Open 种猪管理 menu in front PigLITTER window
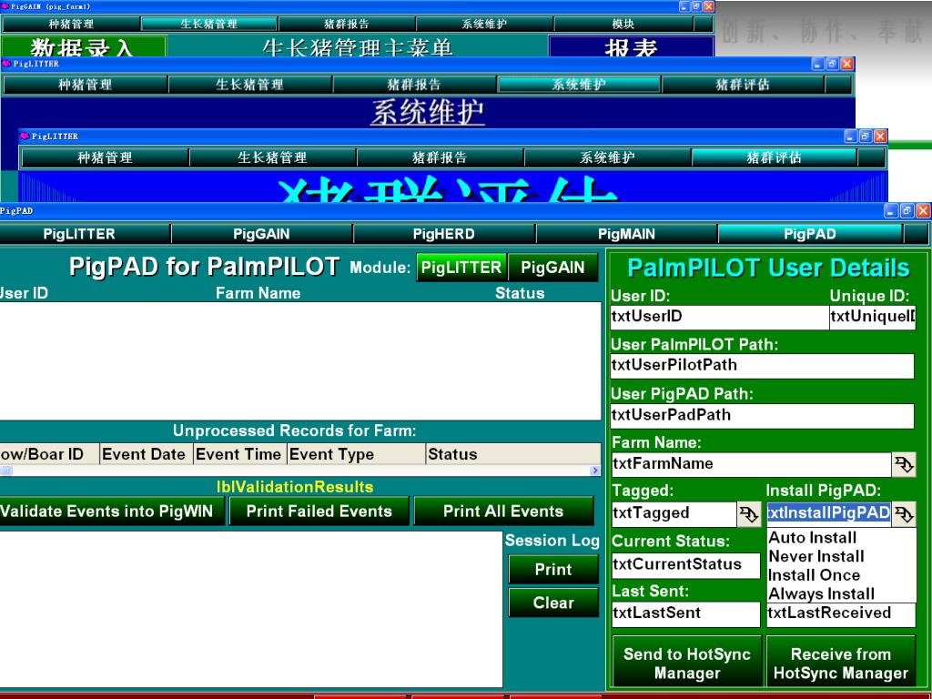Viewport: 932px width, 699px height. pyautogui.click(x=105, y=157)
